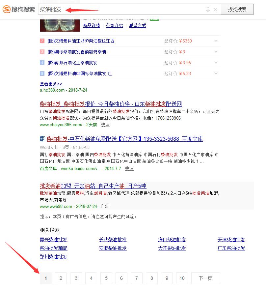Click the Word document icon beside 柴油批发-中石化 result

coord(42,139)
